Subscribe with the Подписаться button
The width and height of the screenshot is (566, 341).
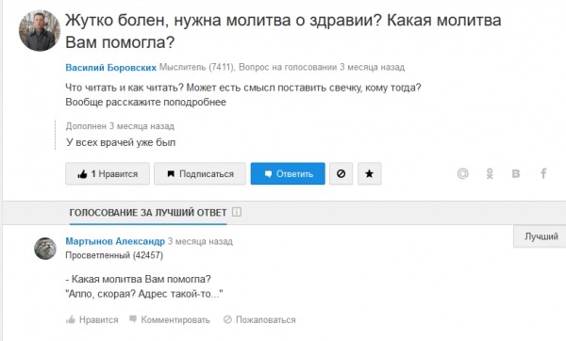(x=200, y=173)
